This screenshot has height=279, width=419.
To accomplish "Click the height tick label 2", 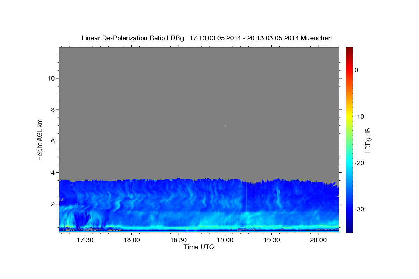I will pos(52,204).
